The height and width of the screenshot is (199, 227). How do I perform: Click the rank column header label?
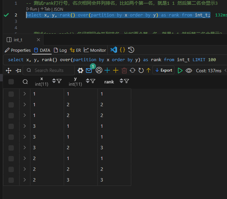tap(109, 82)
